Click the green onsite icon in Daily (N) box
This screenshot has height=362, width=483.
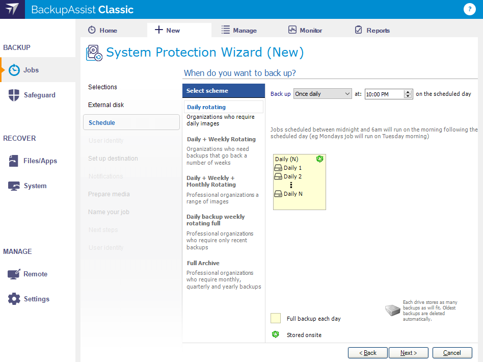pos(320,159)
